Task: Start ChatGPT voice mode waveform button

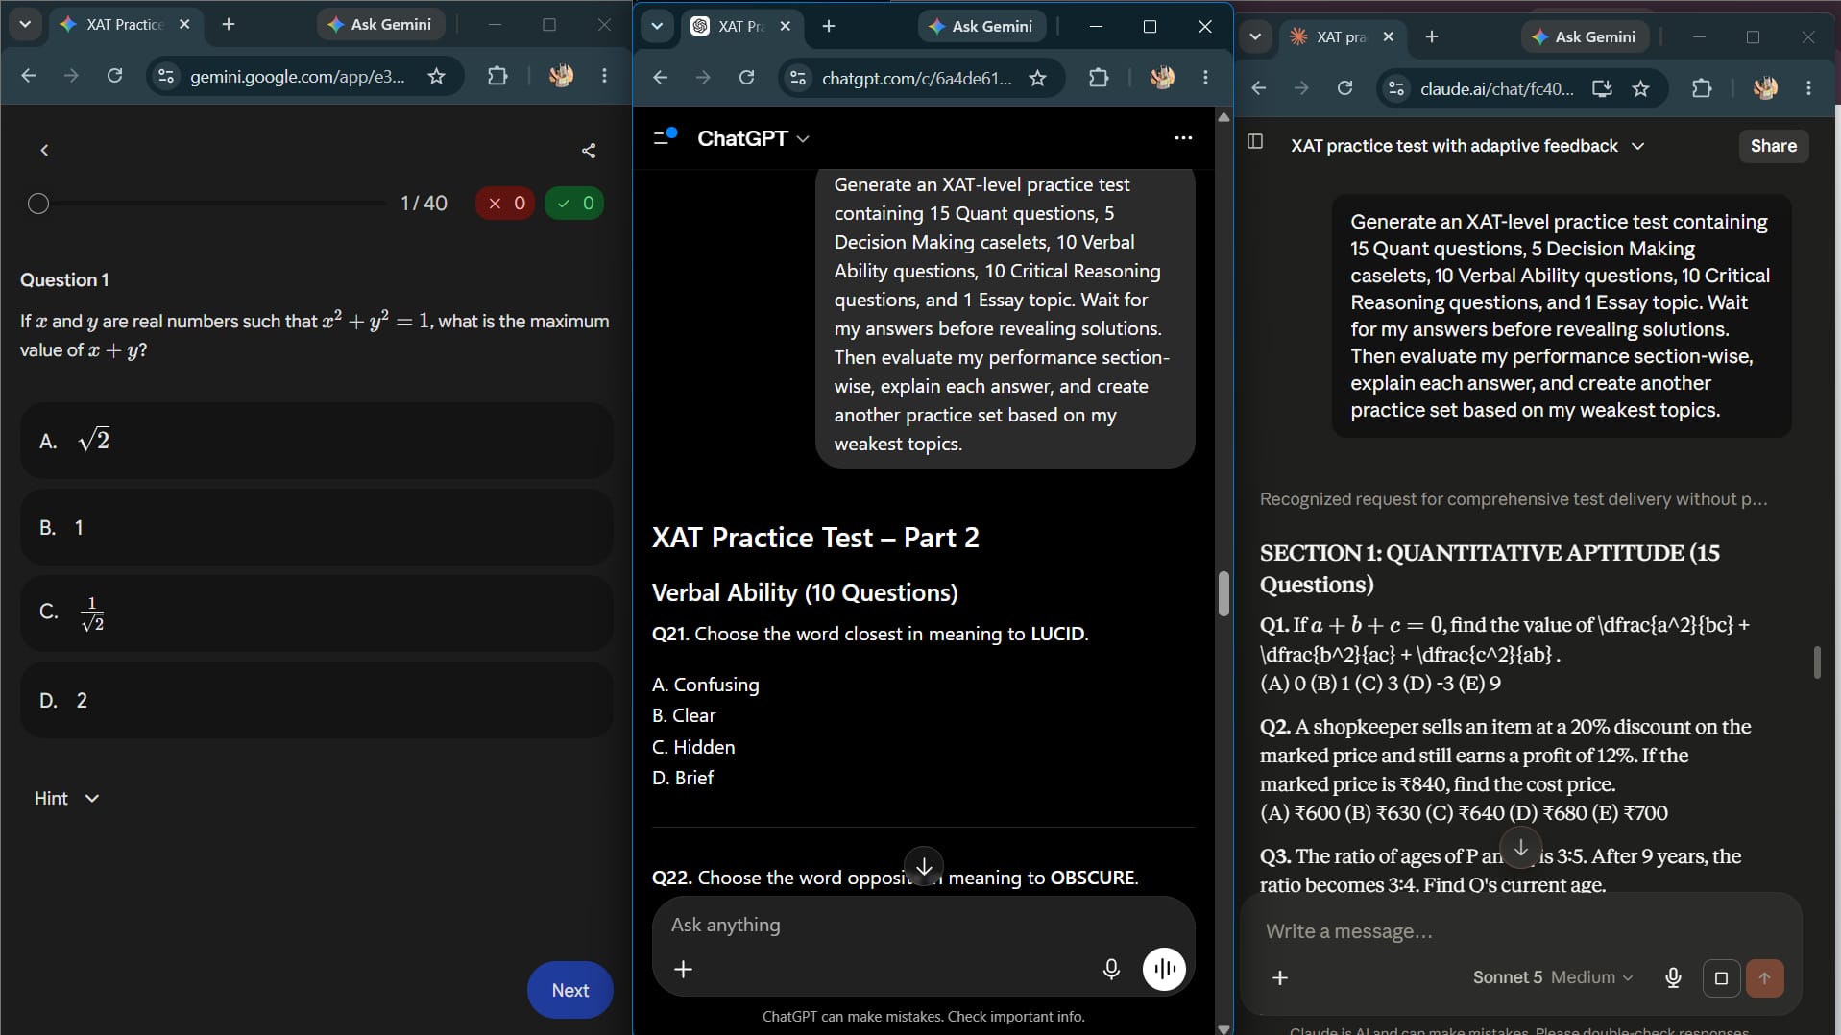Action: click(1164, 969)
